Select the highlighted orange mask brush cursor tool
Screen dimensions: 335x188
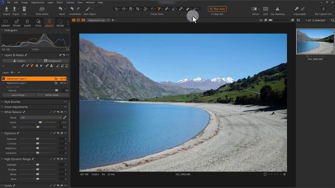click(x=159, y=9)
